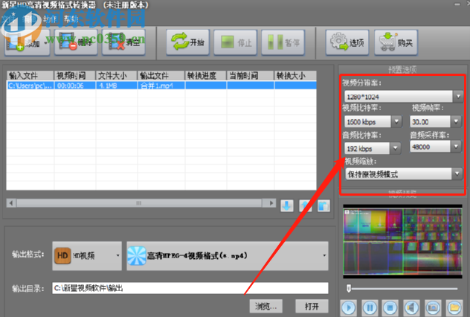Click the file list scrollbar right arrow
The height and width of the screenshot is (317, 470).
271,203
